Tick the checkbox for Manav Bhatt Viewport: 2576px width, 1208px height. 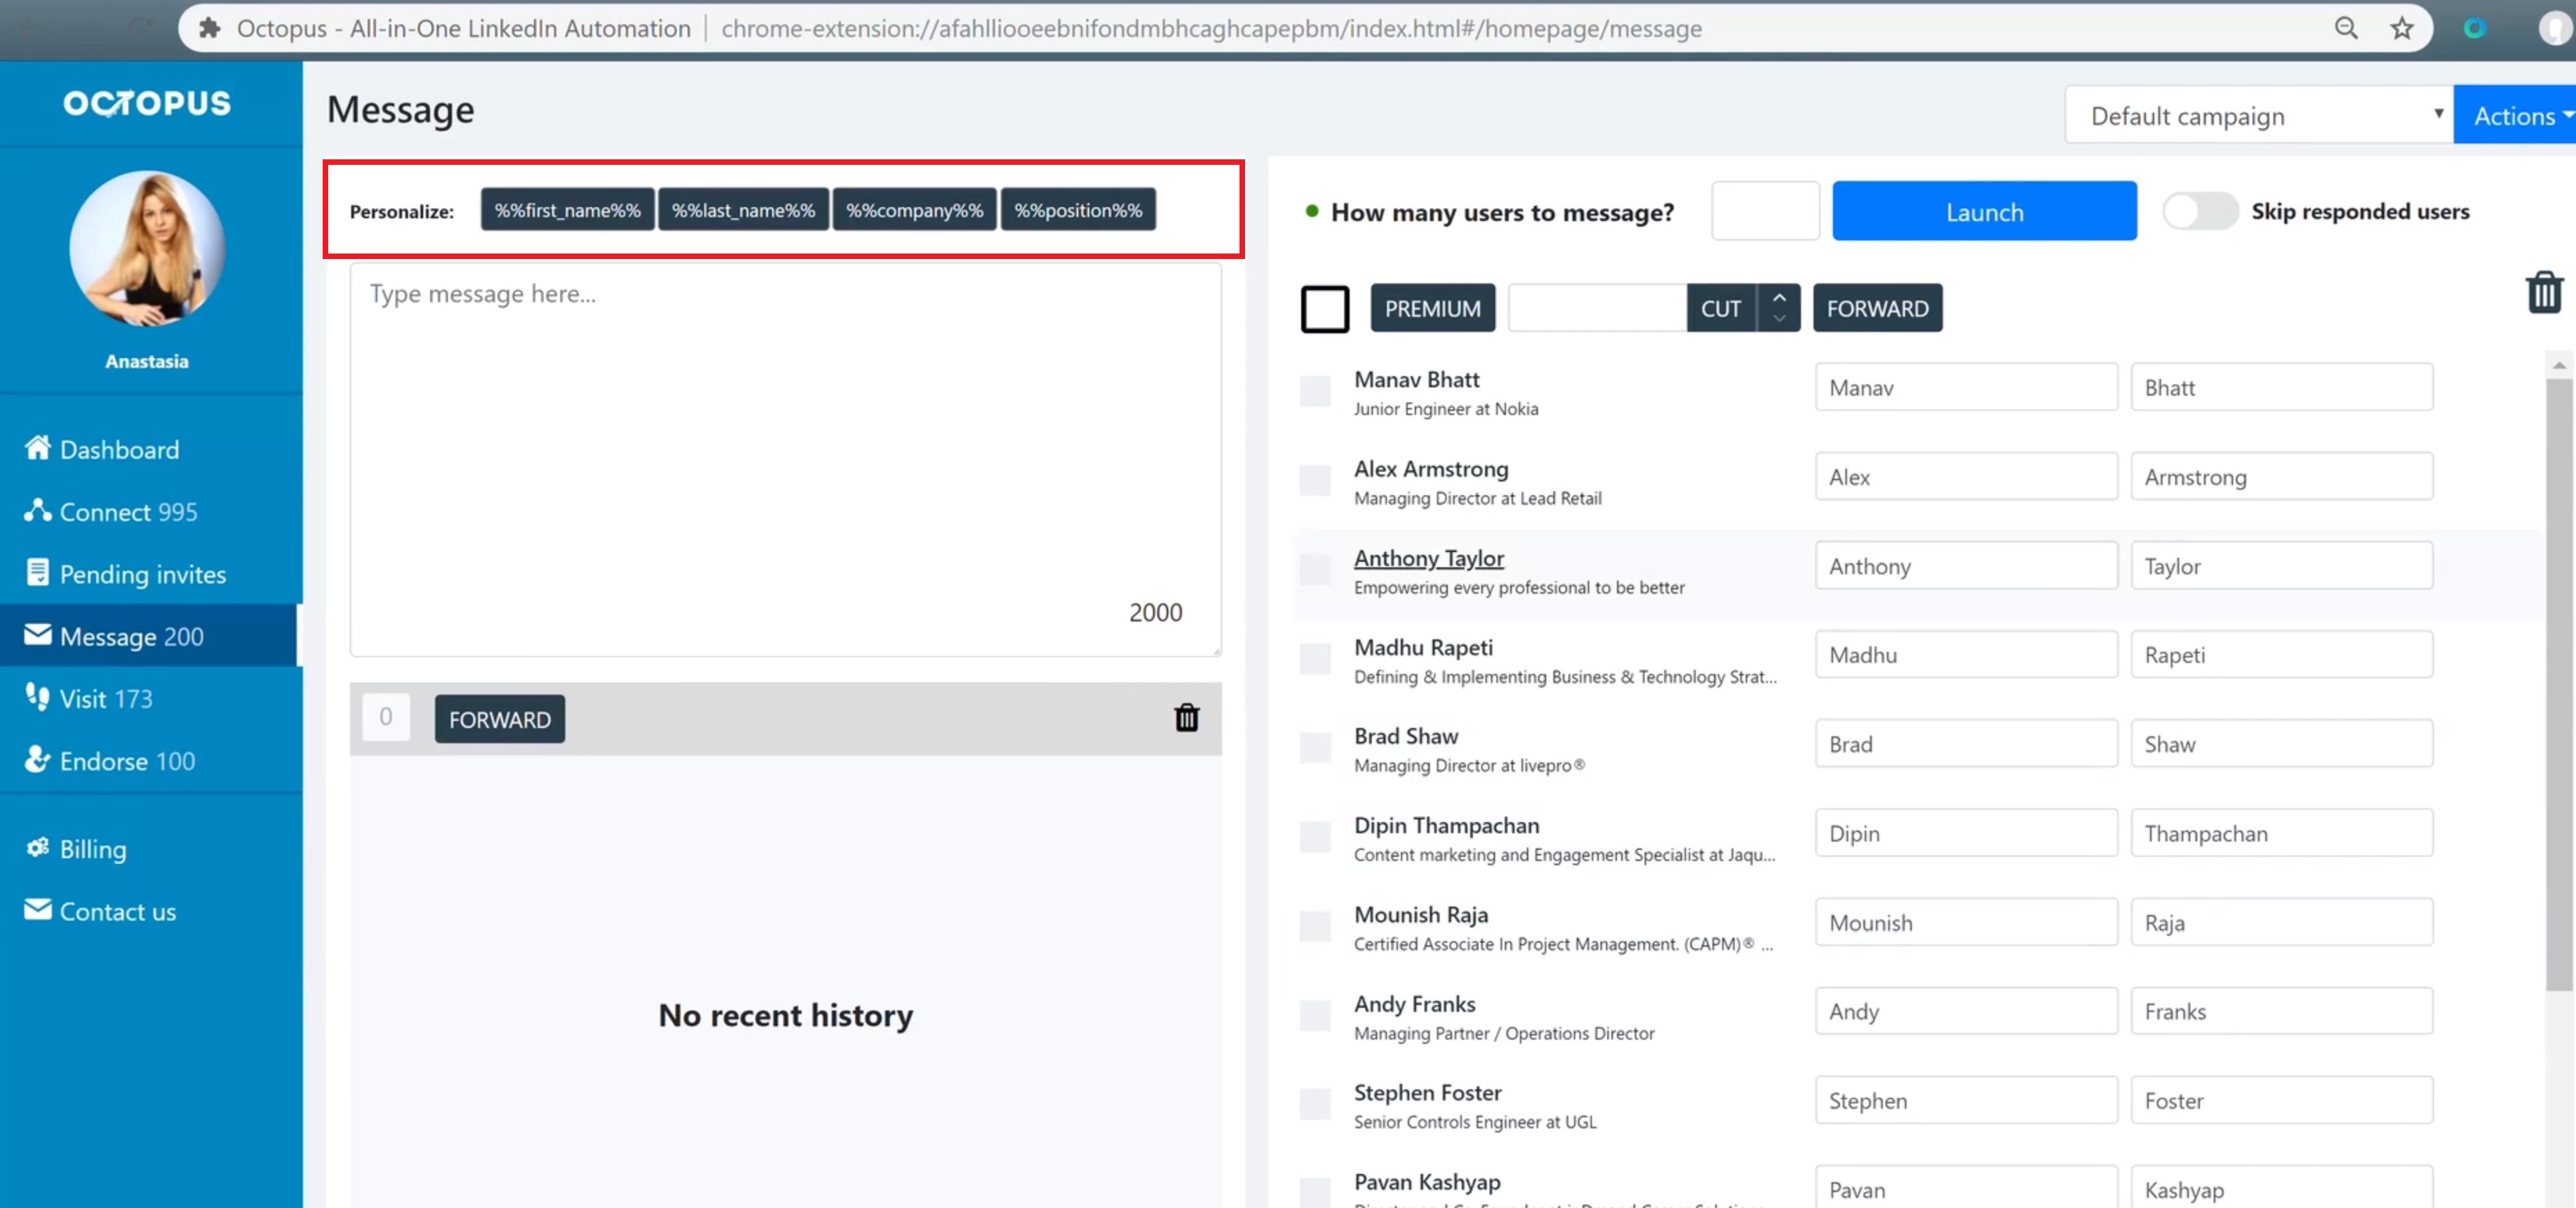point(1315,391)
